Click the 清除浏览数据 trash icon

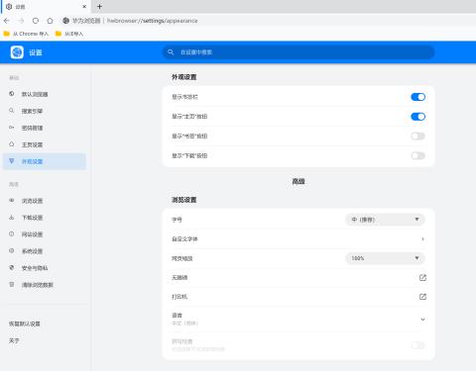(x=12, y=285)
